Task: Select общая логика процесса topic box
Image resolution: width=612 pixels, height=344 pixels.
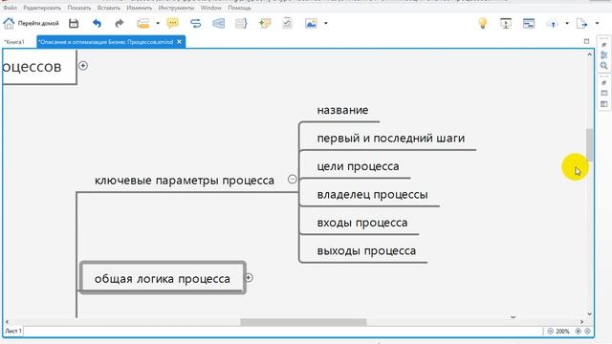Action: coord(163,278)
